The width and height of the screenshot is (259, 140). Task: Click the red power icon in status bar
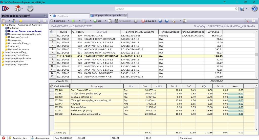coord(4,138)
